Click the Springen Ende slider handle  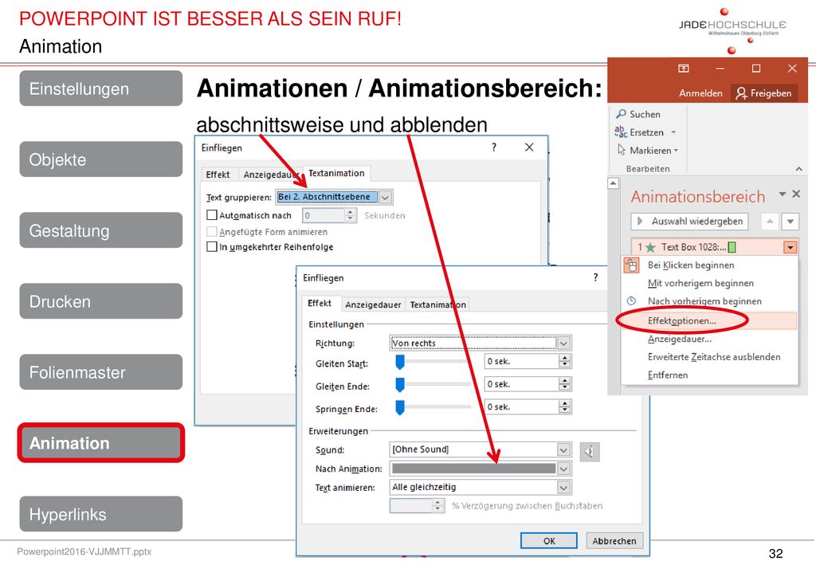tap(400, 407)
